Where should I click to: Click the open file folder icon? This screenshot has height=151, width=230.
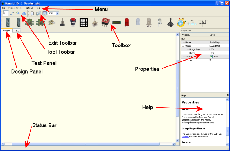[39, 13]
